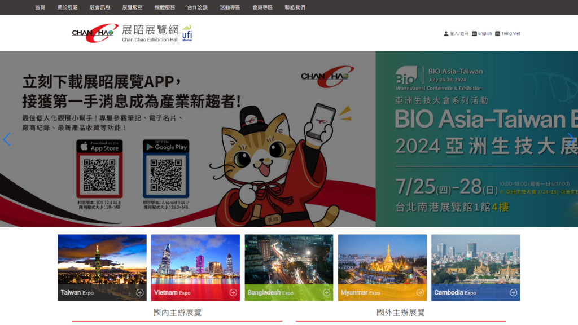This screenshot has width=578, height=325.
Task: Open the 合作洽談 menu item
Action: [197, 7]
